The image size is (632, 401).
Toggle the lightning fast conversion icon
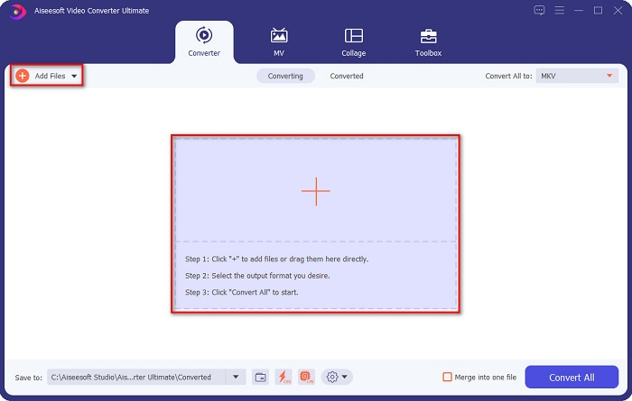pos(283,378)
